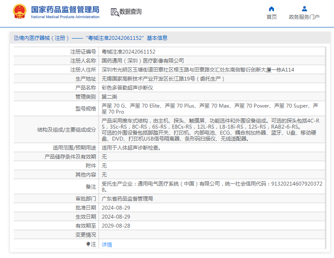Click approval department 广东省药品监督管理局
Image resolution: width=334 pixels, height=258 pixels.
(127, 199)
